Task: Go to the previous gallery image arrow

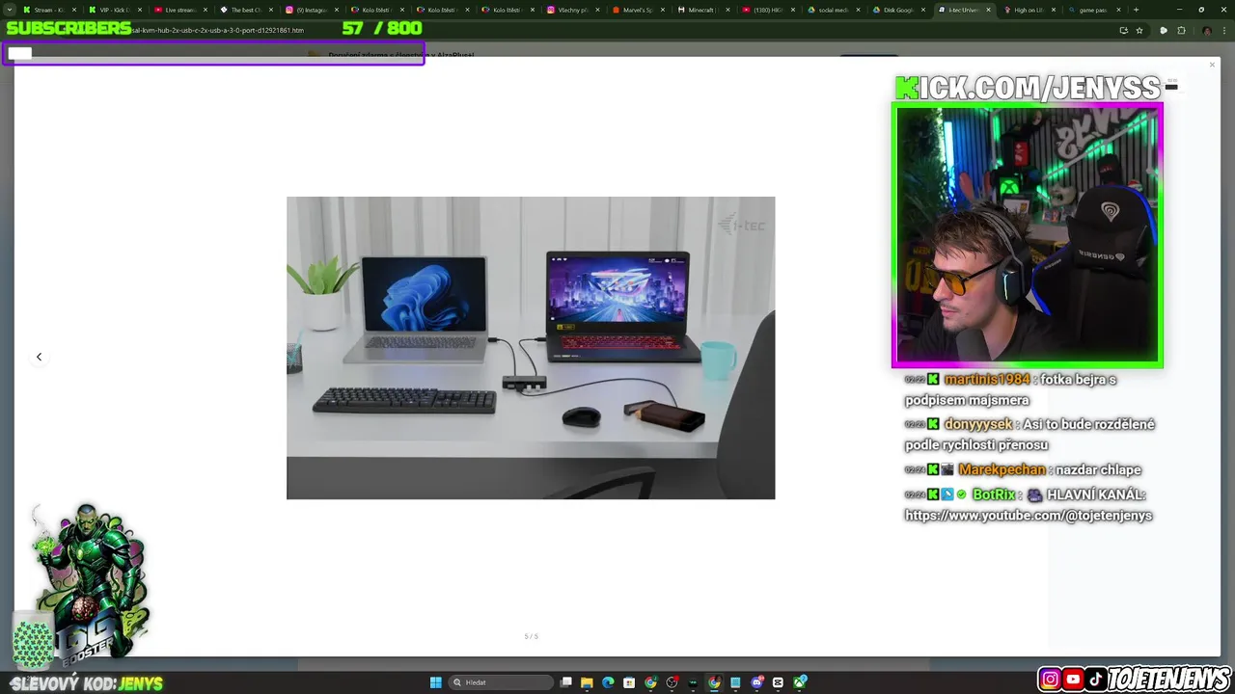Action: (x=39, y=357)
